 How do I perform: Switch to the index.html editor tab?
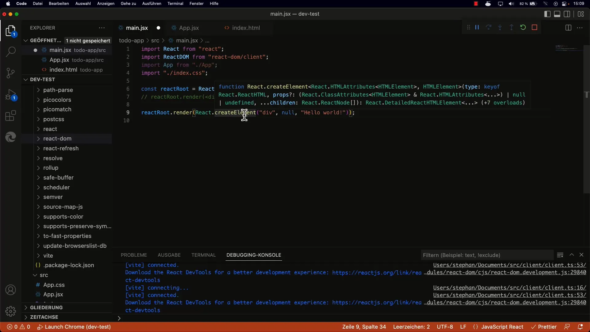tap(246, 28)
